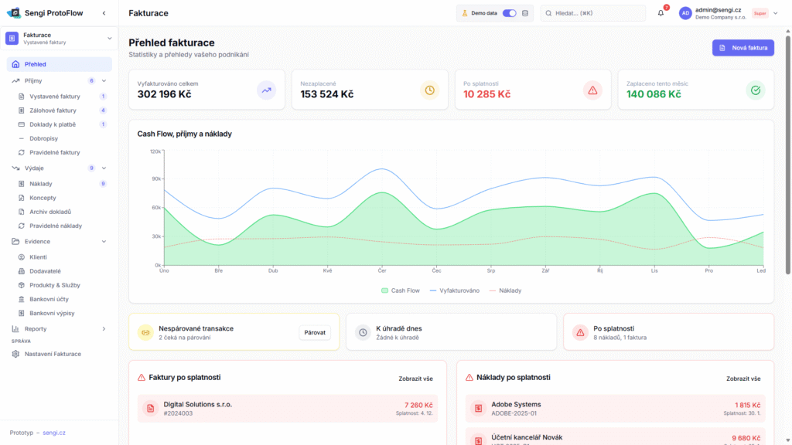Click the red invoice icon for Digital Solutions
Image resolution: width=792 pixels, height=445 pixels.
coord(150,408)
